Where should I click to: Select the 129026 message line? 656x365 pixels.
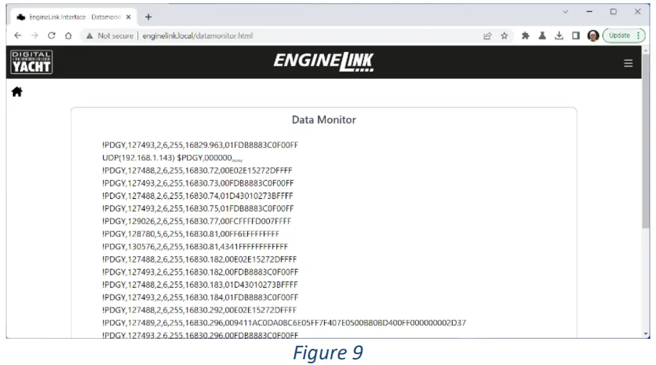(197, 221)
